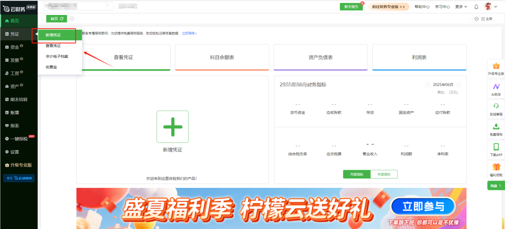505x229 pixels.
Task: Click the 新手指引 button
Action: [351, 7]
